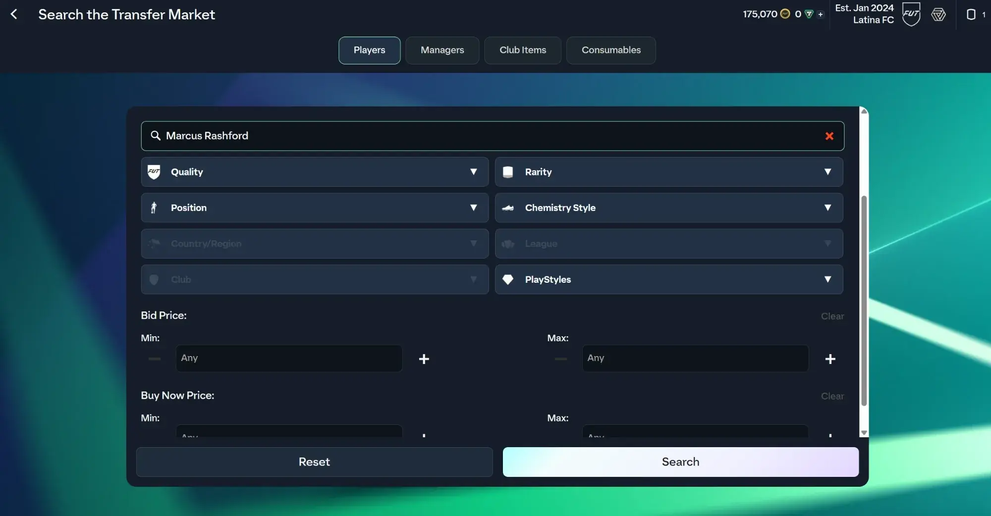Expand the PlayStyles dropdown
The width and height of the screenshot is (991, 516).
669,279
